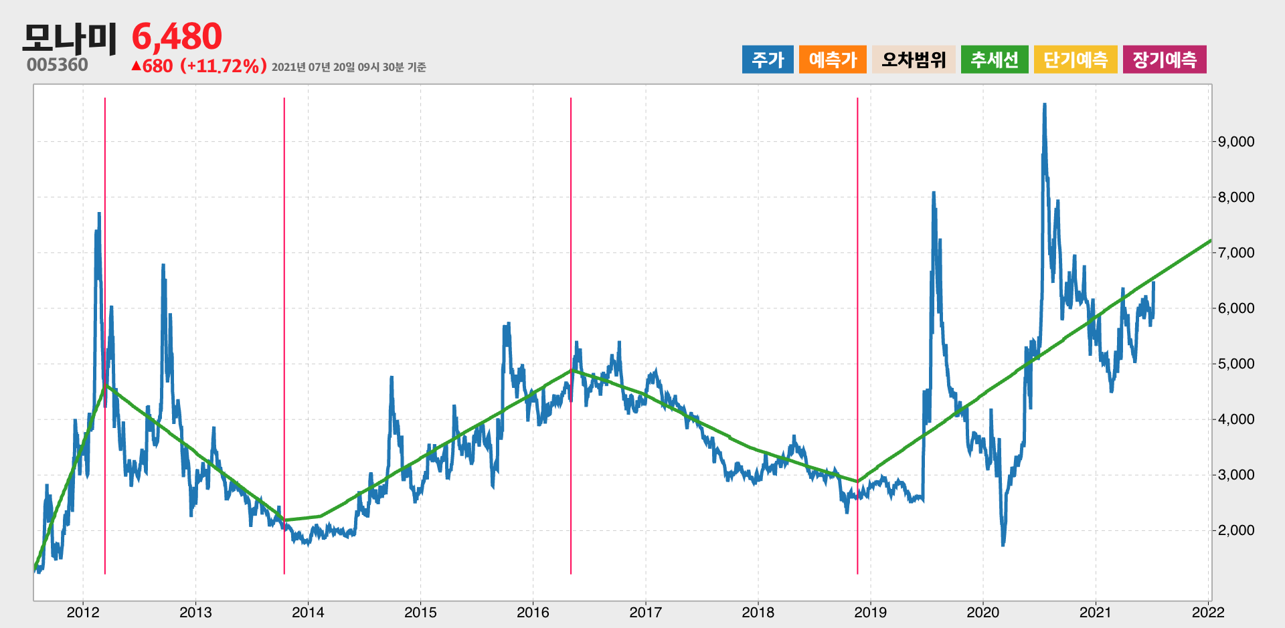This screenshot has width=1285, height=628.
Task: Click the red vertical marker in late 2018
Action: point(857,336)
